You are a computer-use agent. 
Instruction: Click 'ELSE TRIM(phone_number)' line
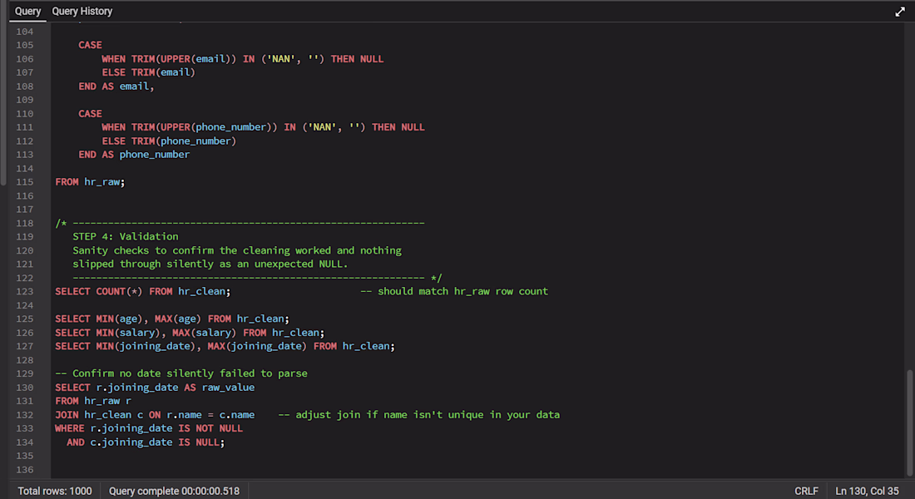[x=169, y=141]
